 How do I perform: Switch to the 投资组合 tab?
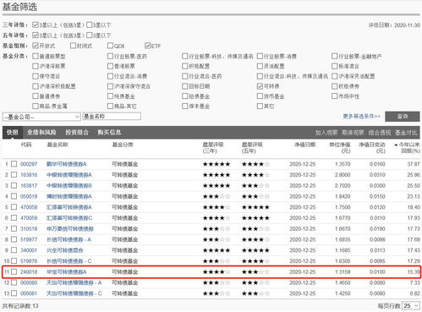tap(77, 132)
